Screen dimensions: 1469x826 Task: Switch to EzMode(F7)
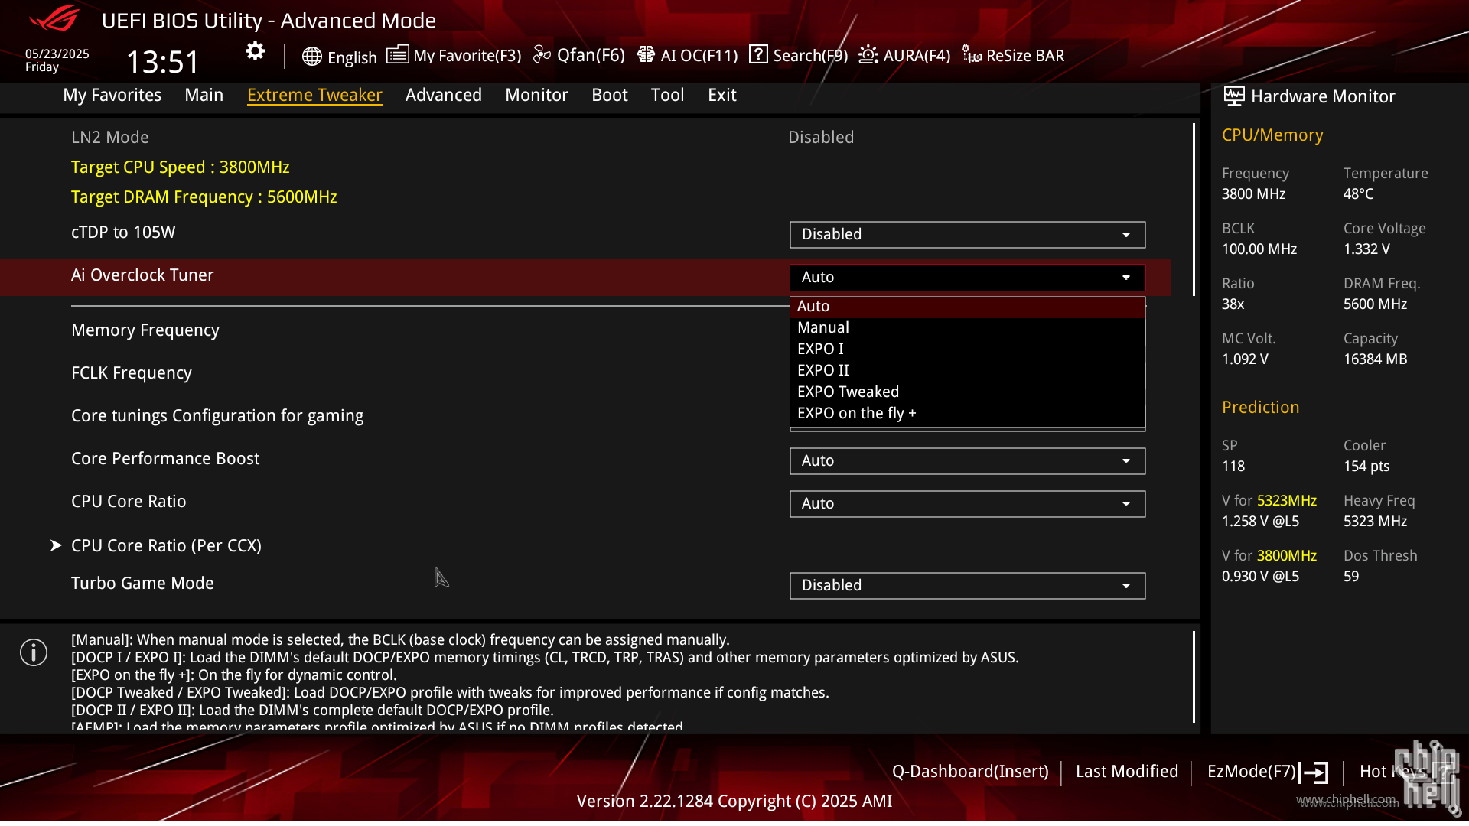coord(1251,772)
